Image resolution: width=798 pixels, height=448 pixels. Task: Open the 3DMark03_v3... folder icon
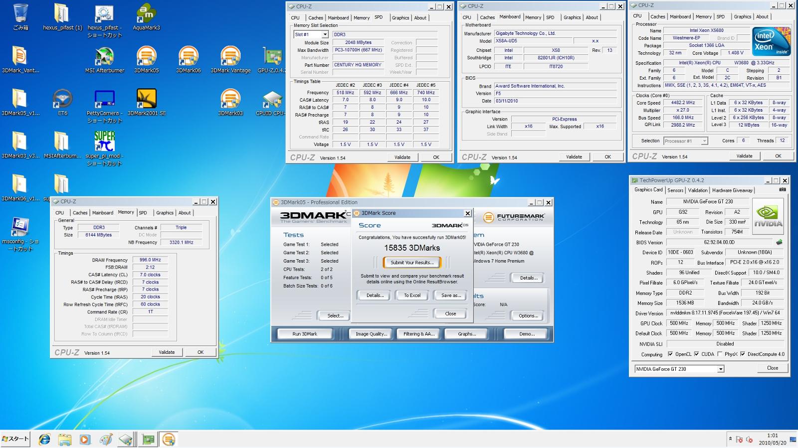(x=20, y=146)
